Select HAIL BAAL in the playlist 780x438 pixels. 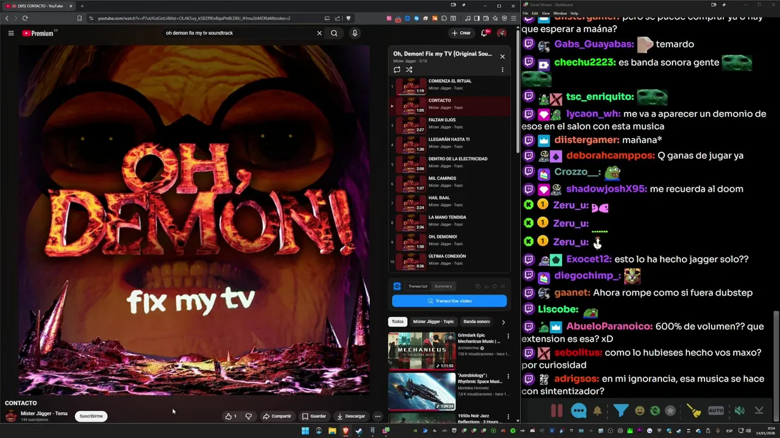point(449,203)
